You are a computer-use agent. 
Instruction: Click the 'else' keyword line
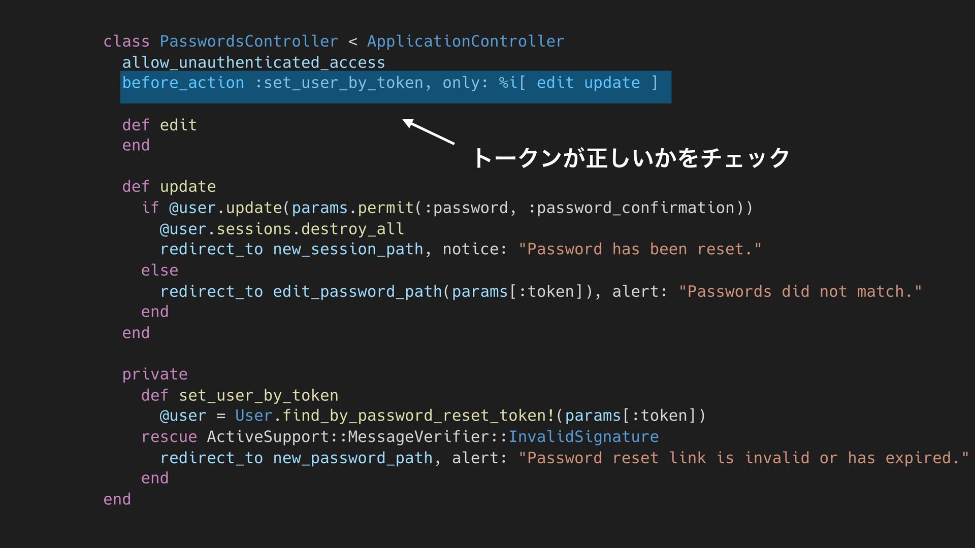[159, 270]
